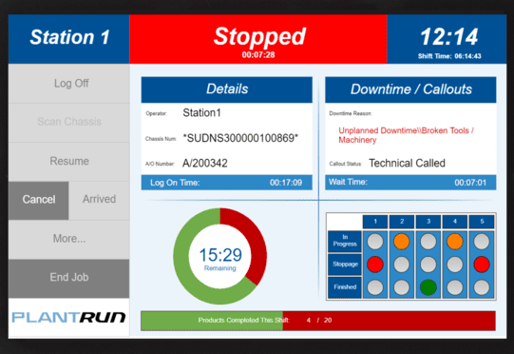Select the green Finished indicator for station 3
The height and width of the screenshot is (354, 514).
coord(428,287)
